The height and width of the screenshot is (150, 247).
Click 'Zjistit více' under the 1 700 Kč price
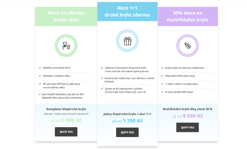[x=127, y=132]
